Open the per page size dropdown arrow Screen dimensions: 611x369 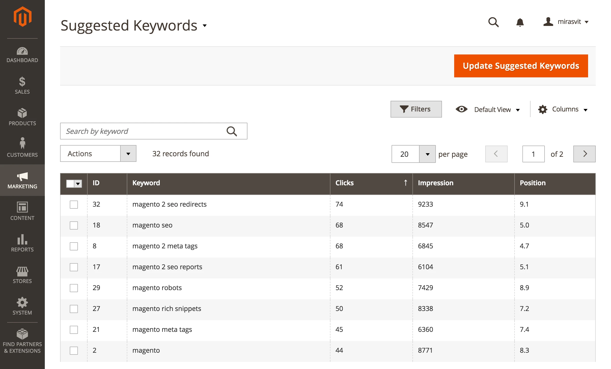pos(427,154)
